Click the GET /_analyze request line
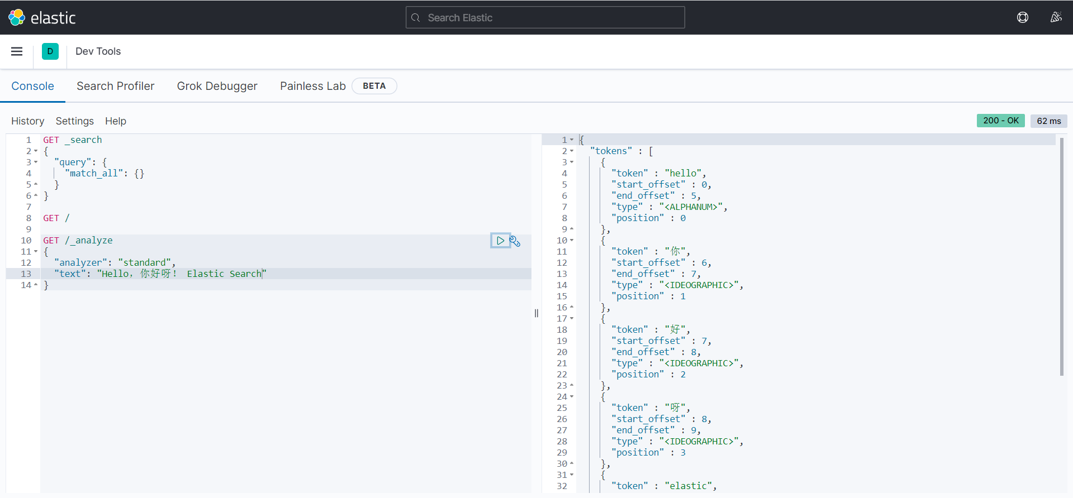This screenshot has height=498, width=1073. click(x=78, y=241)
